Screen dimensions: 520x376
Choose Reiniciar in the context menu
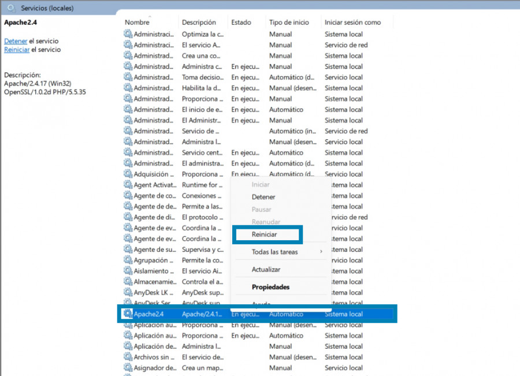(x=265, y=234)
